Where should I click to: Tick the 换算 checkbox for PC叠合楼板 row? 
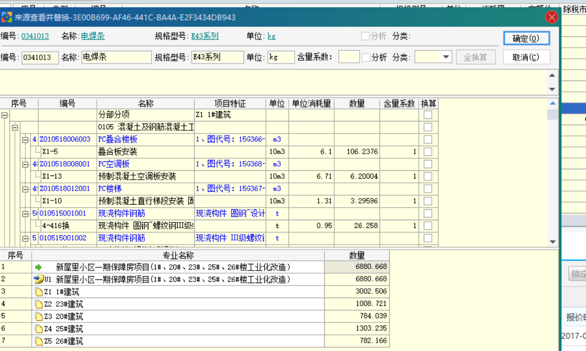[x=428, y=140]
